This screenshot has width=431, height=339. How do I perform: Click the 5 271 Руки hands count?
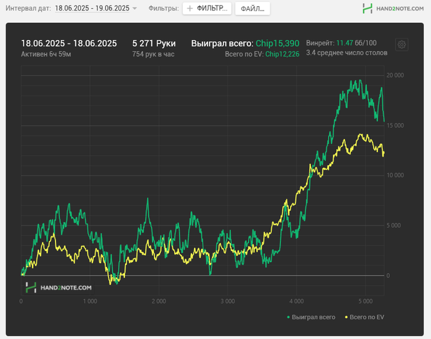[x=154, y=44]
